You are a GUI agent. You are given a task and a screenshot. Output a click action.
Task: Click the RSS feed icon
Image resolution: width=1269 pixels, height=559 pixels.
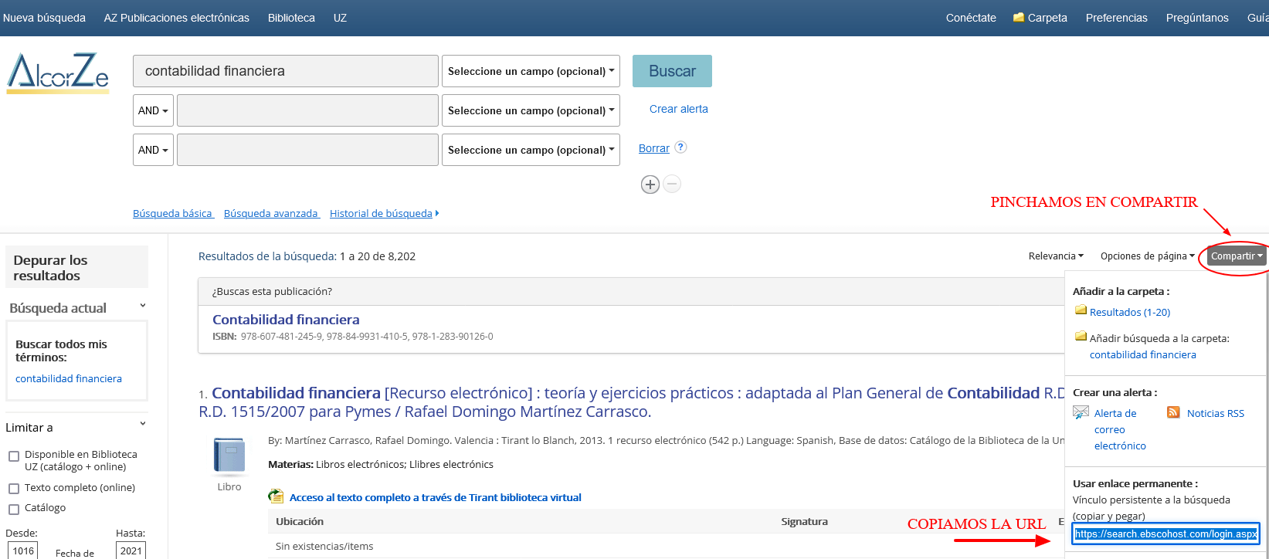point(1173,412)
